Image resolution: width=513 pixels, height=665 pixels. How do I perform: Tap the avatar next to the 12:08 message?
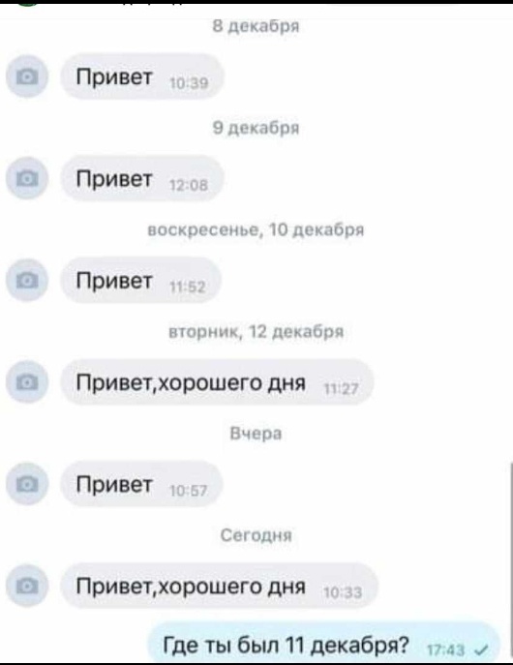click(x=27, y=178)
